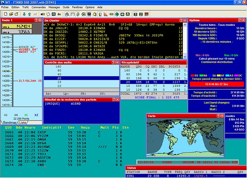Click the New file toolbar icon
247x178 pixels.
(5, 14)
